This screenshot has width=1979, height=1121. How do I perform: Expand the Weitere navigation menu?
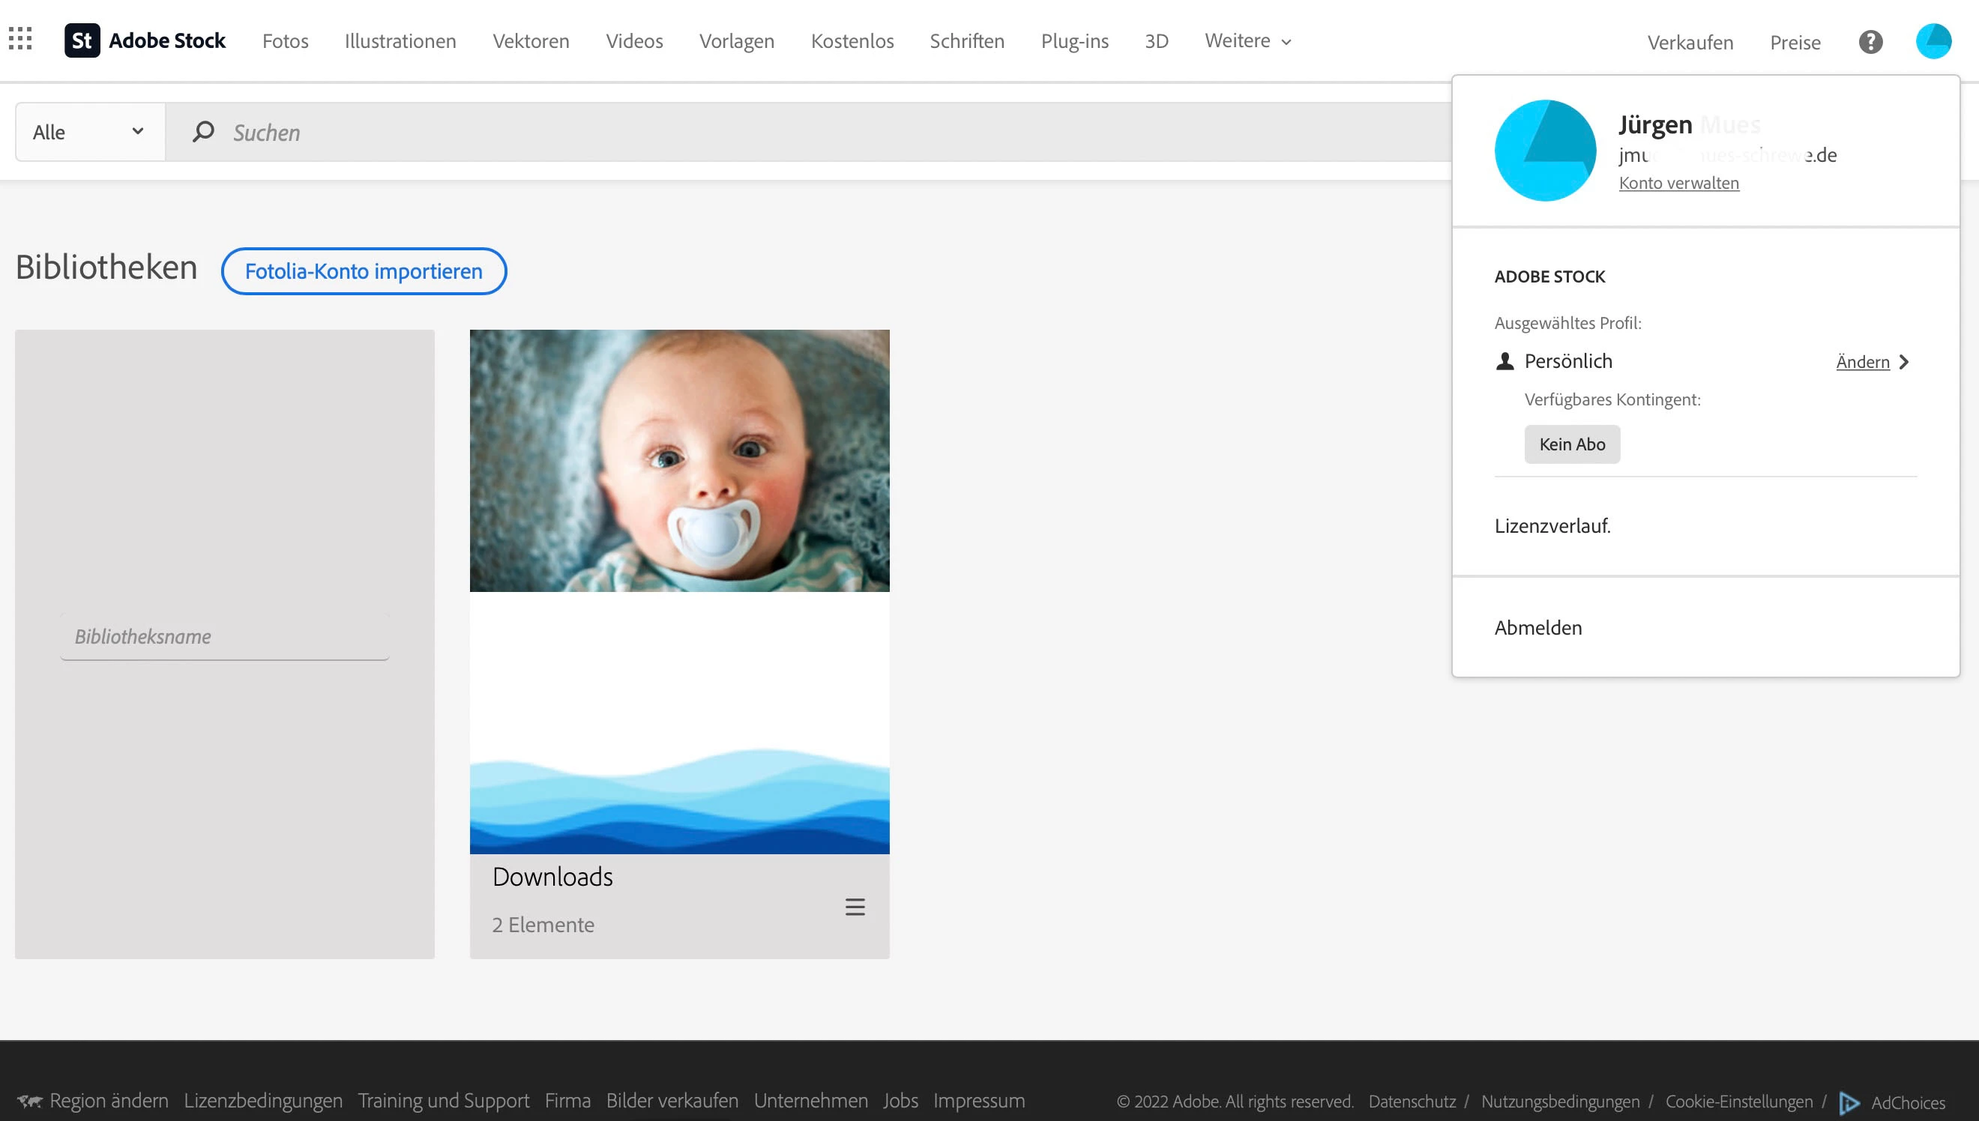[1247, 40]
